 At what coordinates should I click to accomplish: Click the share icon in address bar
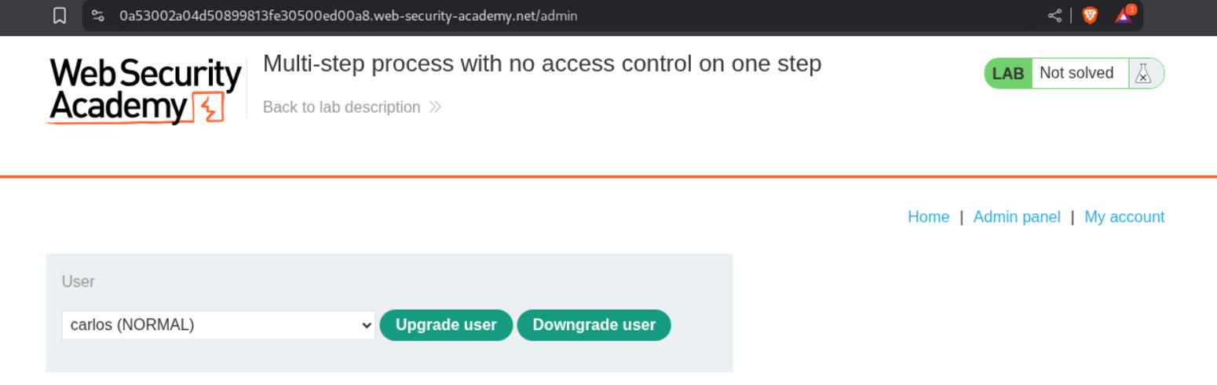tap(1054, 16)
